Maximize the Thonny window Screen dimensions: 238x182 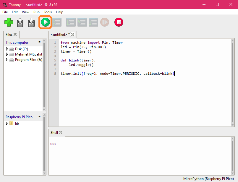tap(217, 4)
